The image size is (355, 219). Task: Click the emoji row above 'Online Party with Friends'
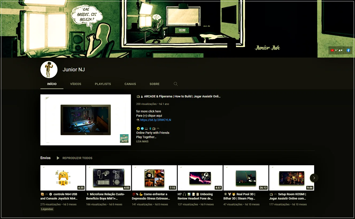pyautogui.click(x=148, y=129)
